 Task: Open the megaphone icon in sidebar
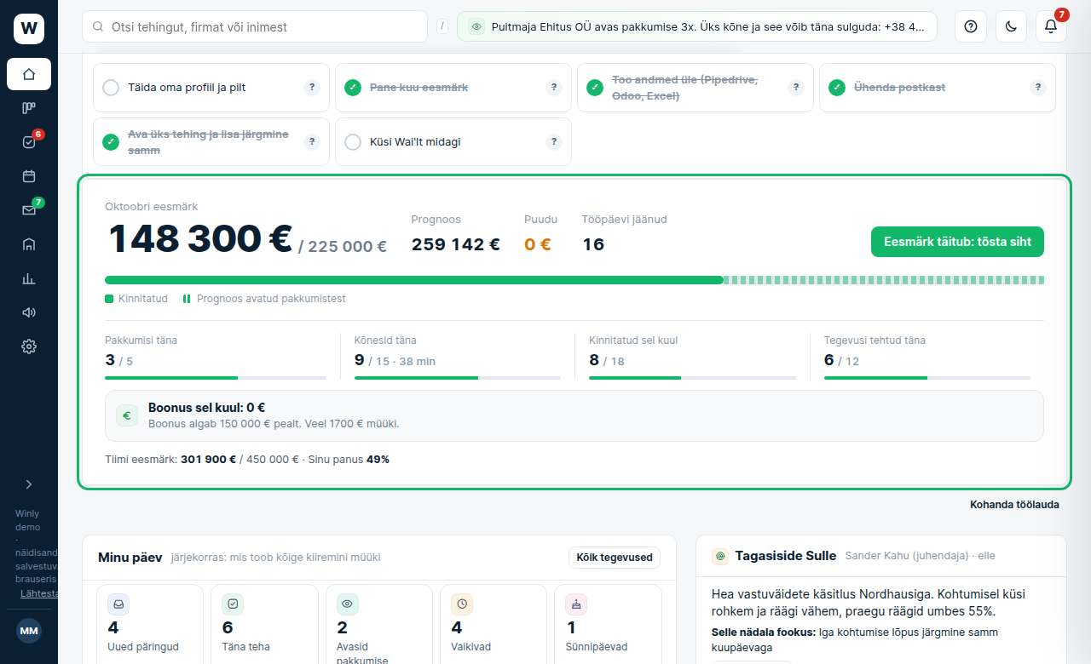point(29,312)
